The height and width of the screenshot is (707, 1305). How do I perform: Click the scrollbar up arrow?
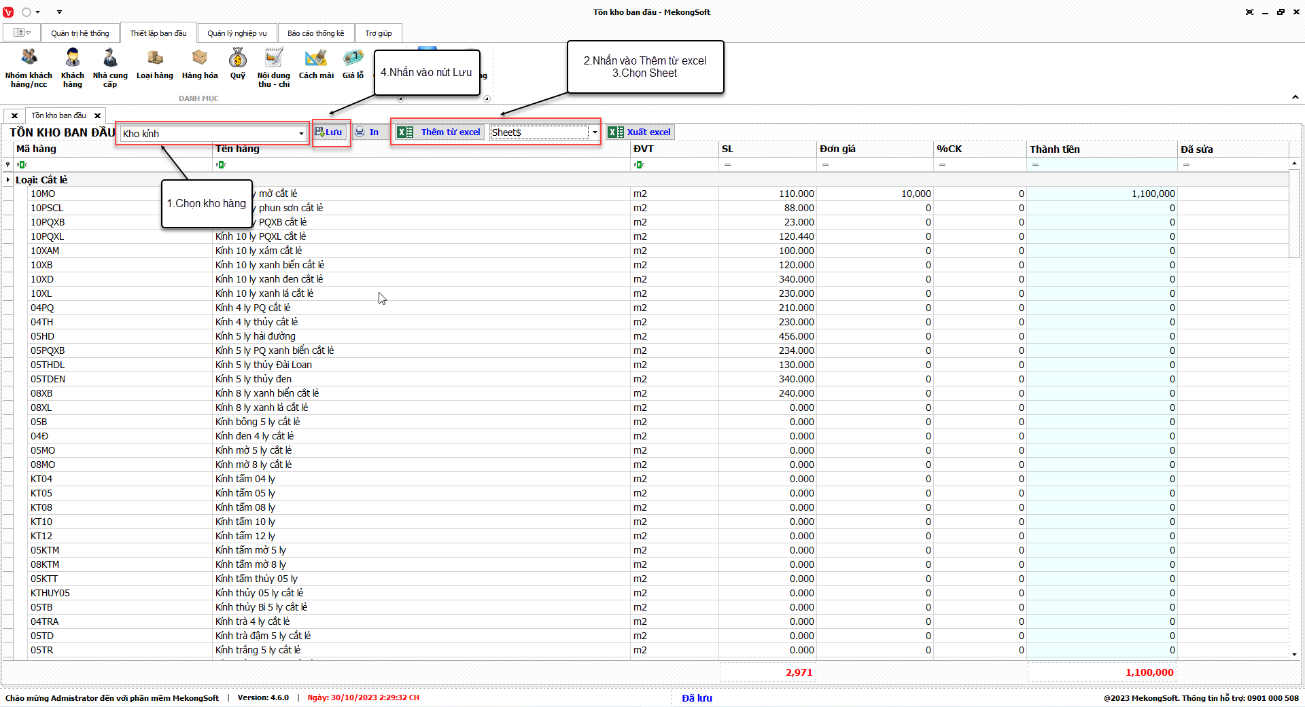(1294, 163)
